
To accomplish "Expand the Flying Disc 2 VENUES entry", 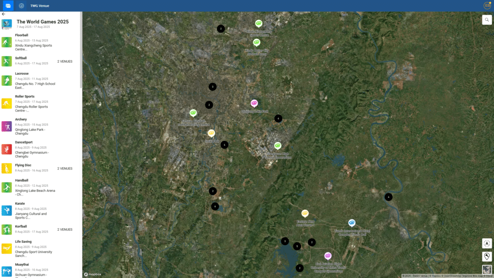I will (65, 168).
